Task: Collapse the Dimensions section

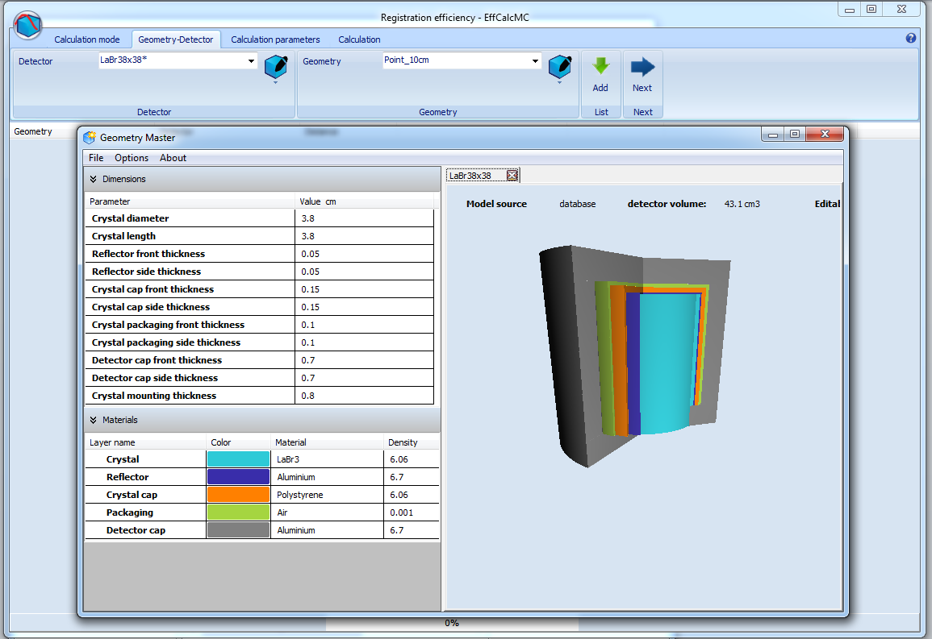Action: [94, 179]
